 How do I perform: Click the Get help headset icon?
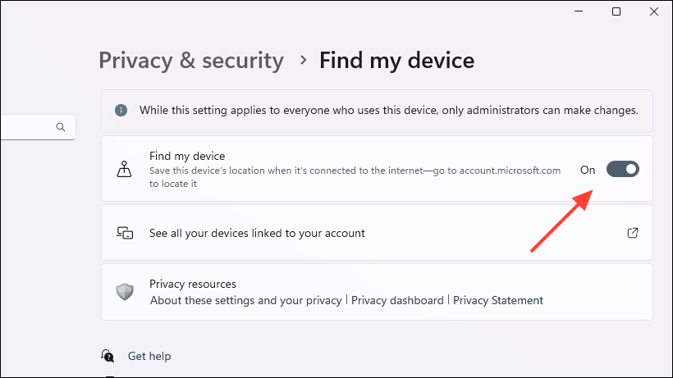click(108, 356)
